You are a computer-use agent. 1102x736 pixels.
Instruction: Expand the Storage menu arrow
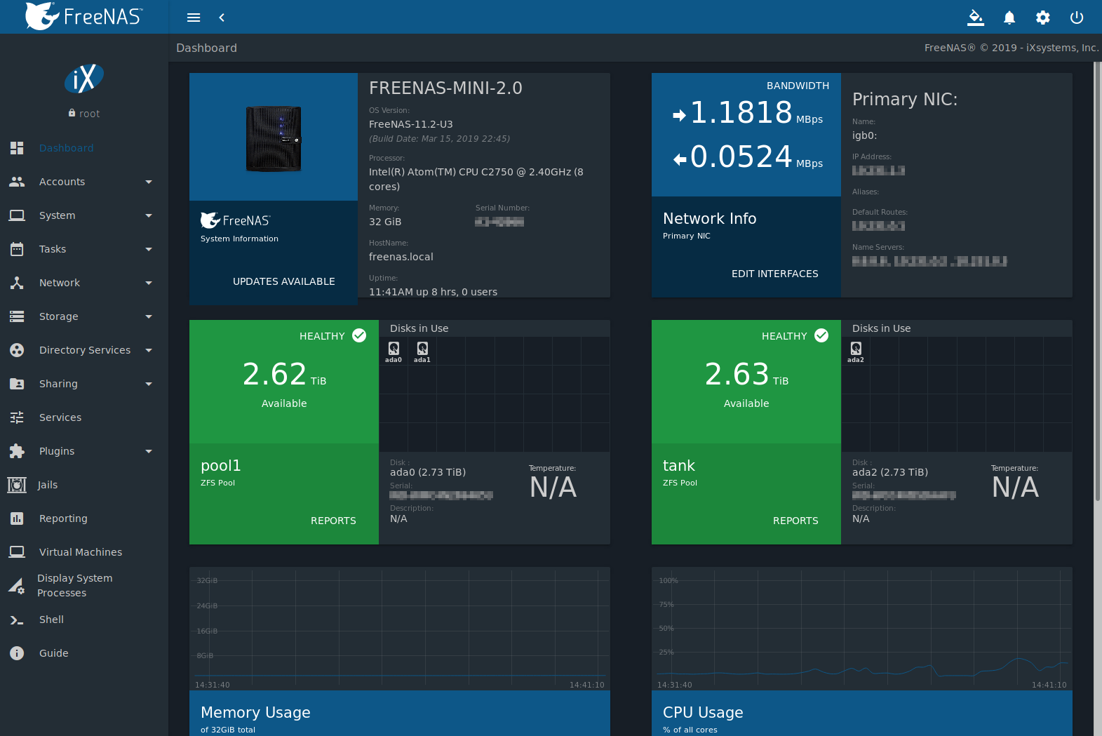tap(149, 316)
